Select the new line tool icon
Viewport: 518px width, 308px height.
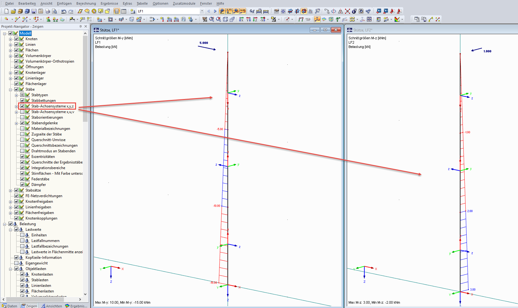17,19
